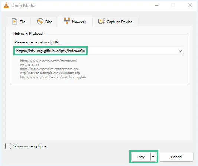Click the Cancel button
198x166 pixels.
176,157
